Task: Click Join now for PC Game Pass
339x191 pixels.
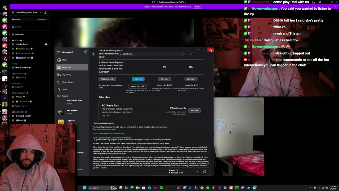Action: pyautogui.click(x=194, y=110)
